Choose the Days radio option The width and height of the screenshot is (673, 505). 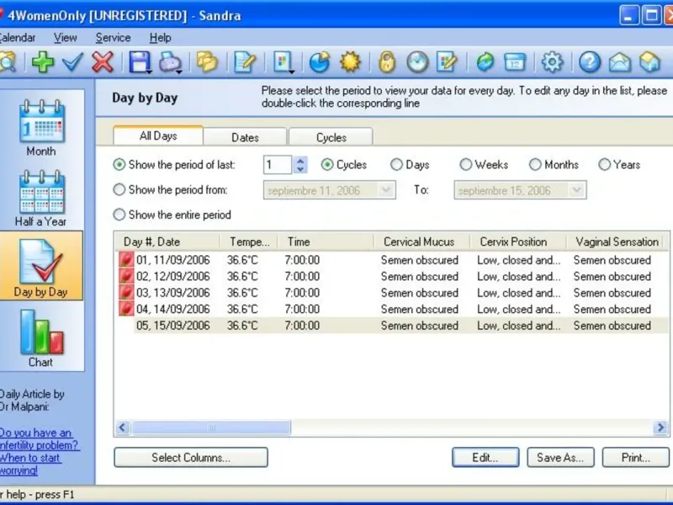click(396, 164)
